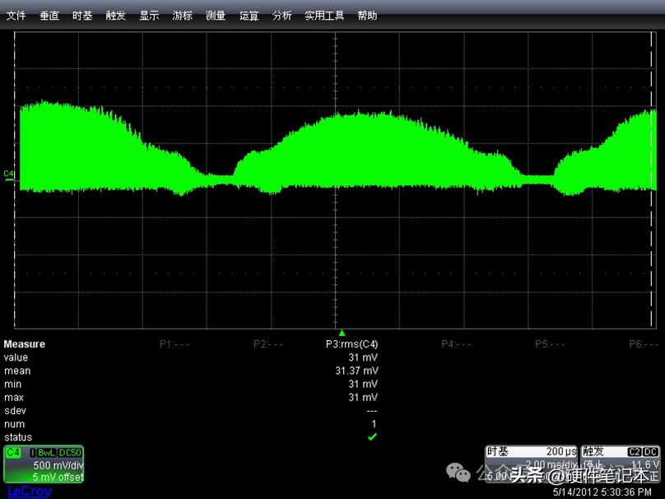Screen dimensions: 665x499
Task: Open the 游标 (Cursors) menu
Action: coord(182,16)
